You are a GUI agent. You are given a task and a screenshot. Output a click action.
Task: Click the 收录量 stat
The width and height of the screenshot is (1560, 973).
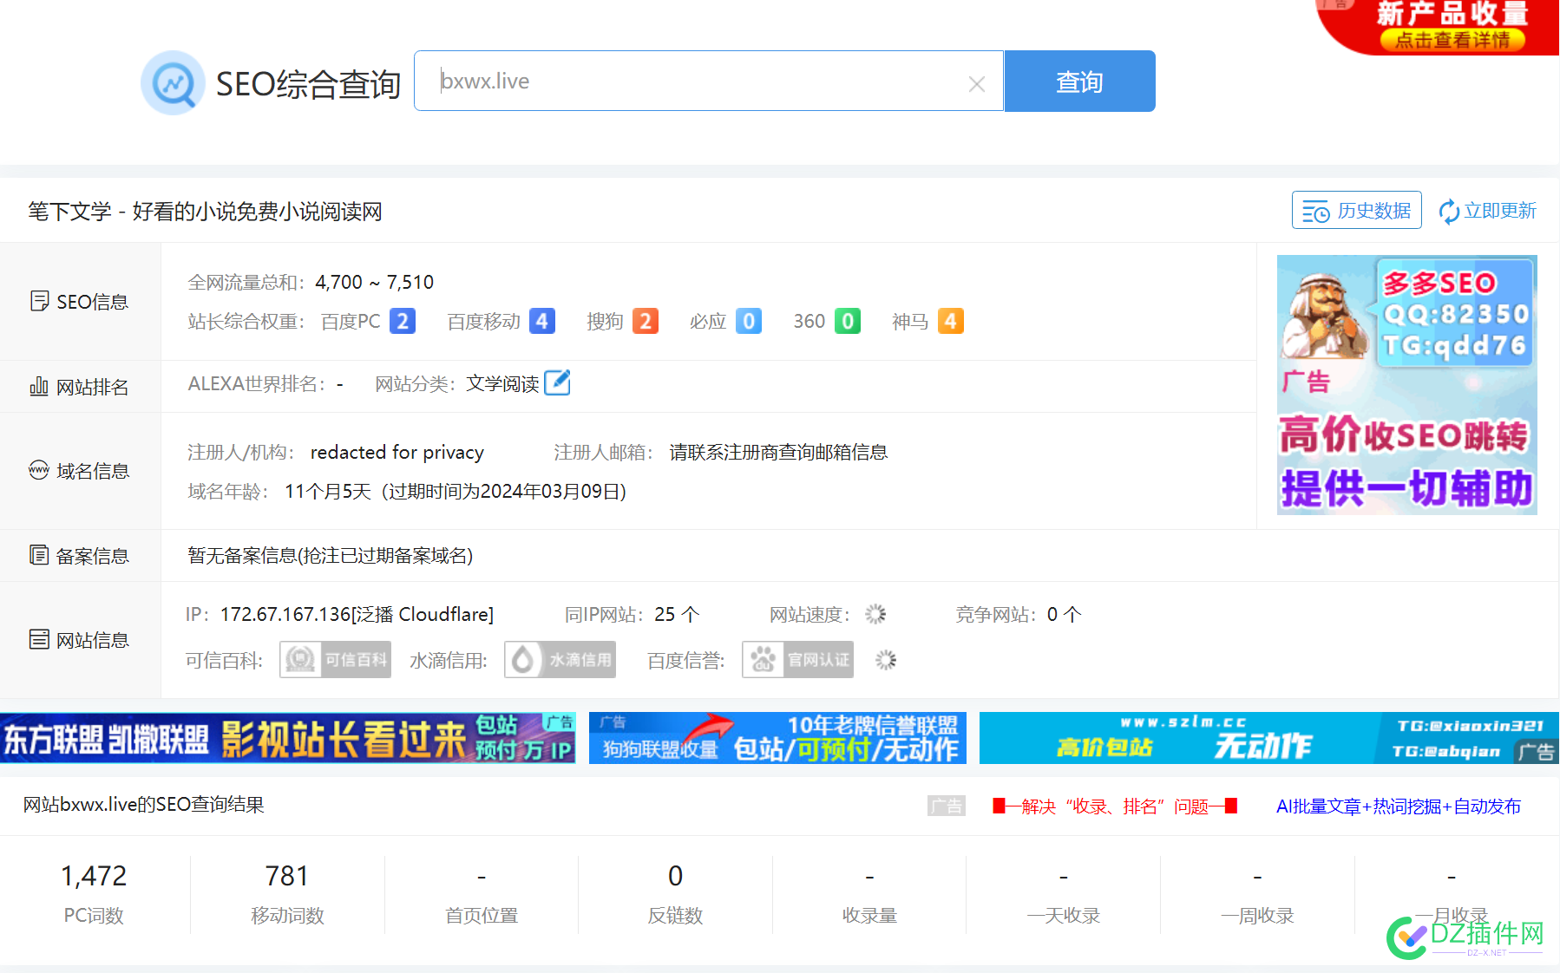click(x=869, y=893)
